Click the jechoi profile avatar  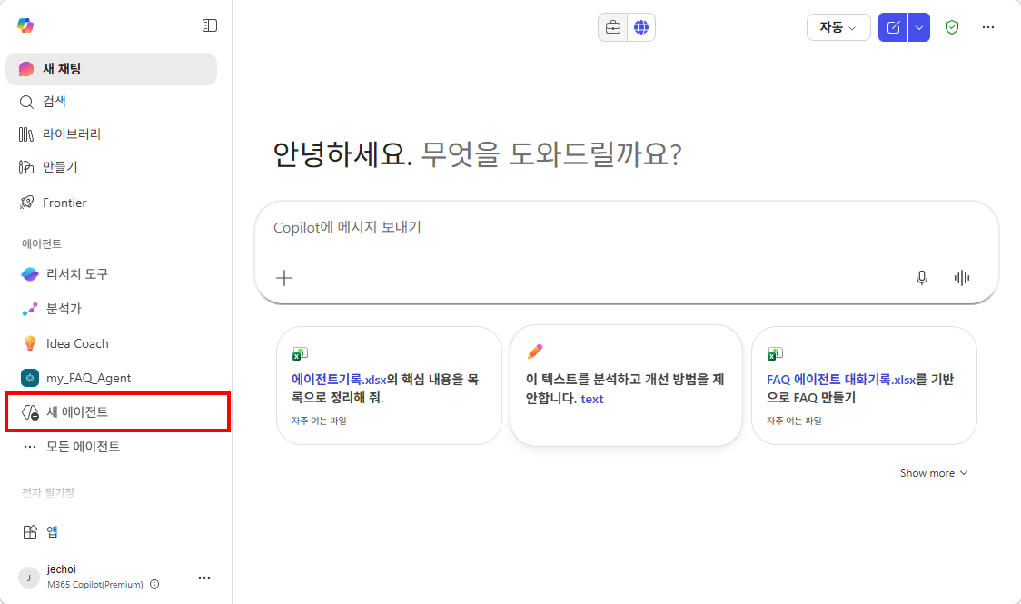point(29,578)
